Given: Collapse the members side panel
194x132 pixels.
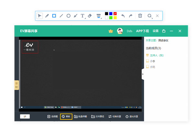Looking at the screenshot, I should point(143,74).
